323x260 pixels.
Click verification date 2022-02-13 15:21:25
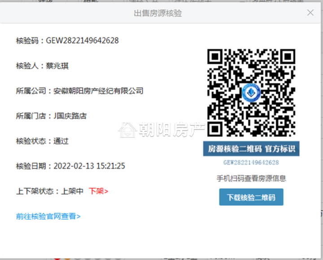pyautogui.click(x=89, y=166)
